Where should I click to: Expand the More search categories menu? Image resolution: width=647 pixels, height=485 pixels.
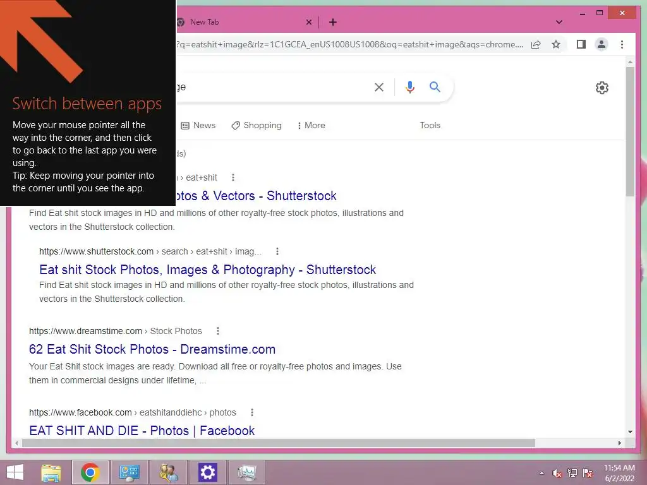tap(311, 126)
